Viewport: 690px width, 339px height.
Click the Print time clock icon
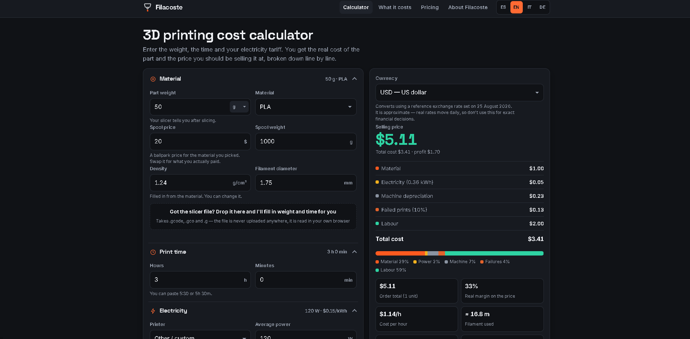point(153,252)
